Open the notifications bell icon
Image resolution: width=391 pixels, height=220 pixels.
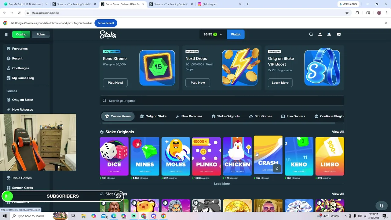click(x=329, y=35)
